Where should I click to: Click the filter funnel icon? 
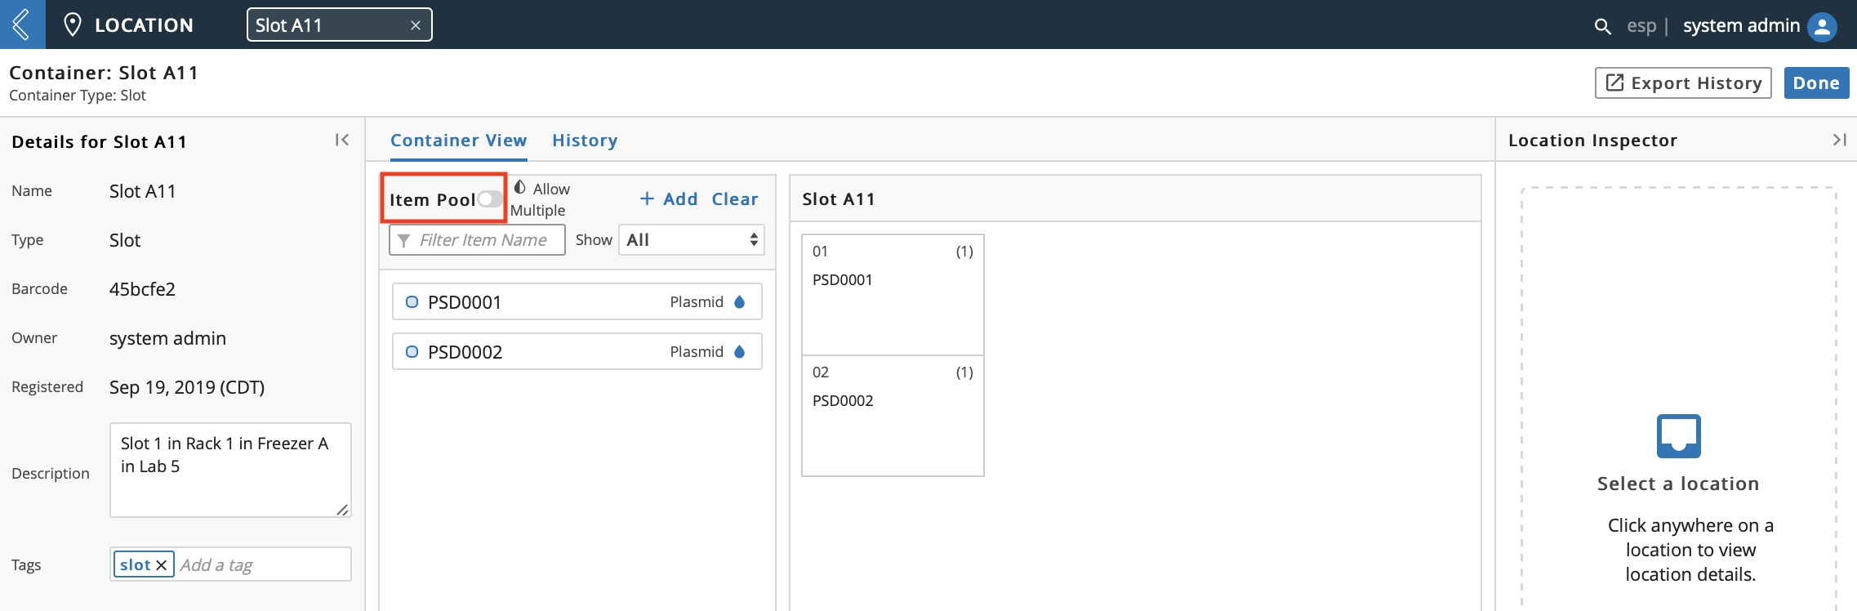coord(403,240)
